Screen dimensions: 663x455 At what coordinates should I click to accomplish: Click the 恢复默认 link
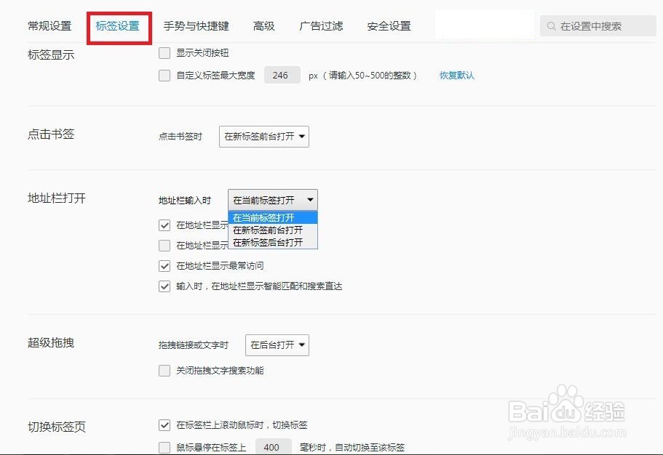pyautogui.click(x=457, y=75)
